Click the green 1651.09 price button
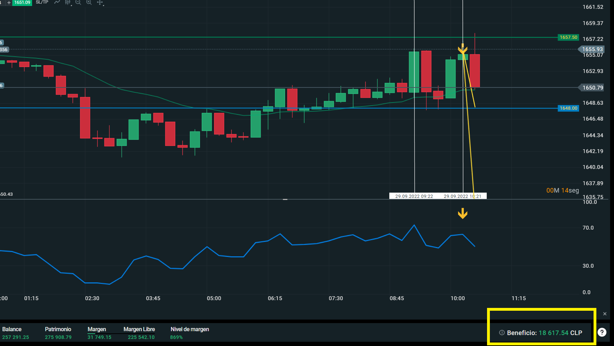 pyautogui.click(x=22, y=2)
